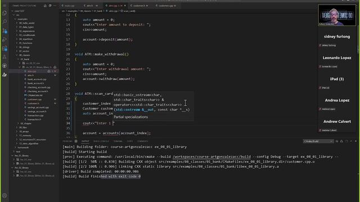
Task: Open the Search view in activity bar
Action: pyautogui.click(x=4, y=21)
